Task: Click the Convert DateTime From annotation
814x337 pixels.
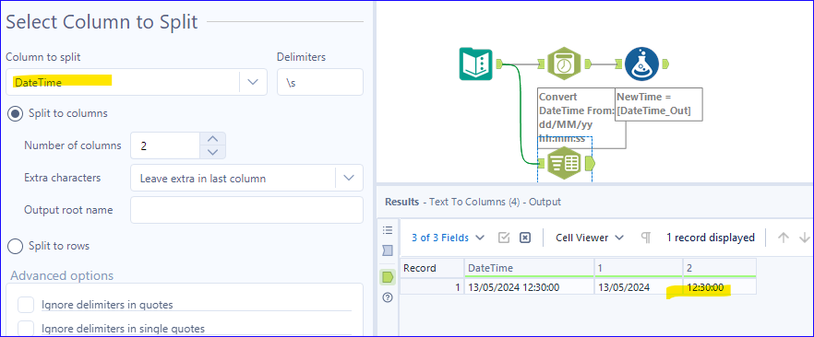Action: coord(576,118)
